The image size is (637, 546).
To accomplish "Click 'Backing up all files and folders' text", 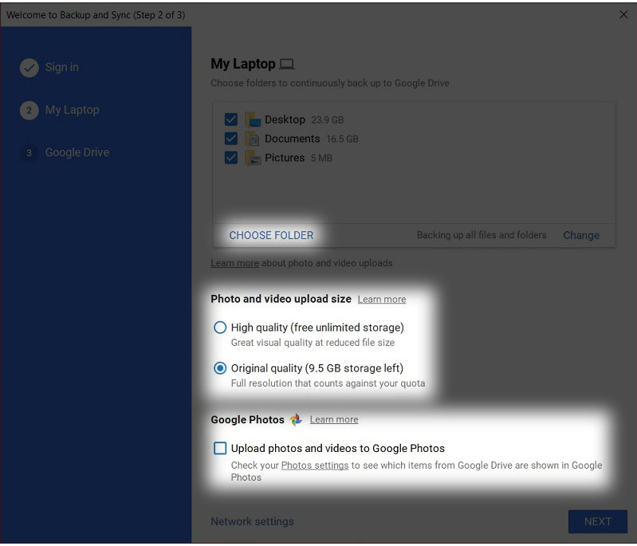I will click(482, 235).
